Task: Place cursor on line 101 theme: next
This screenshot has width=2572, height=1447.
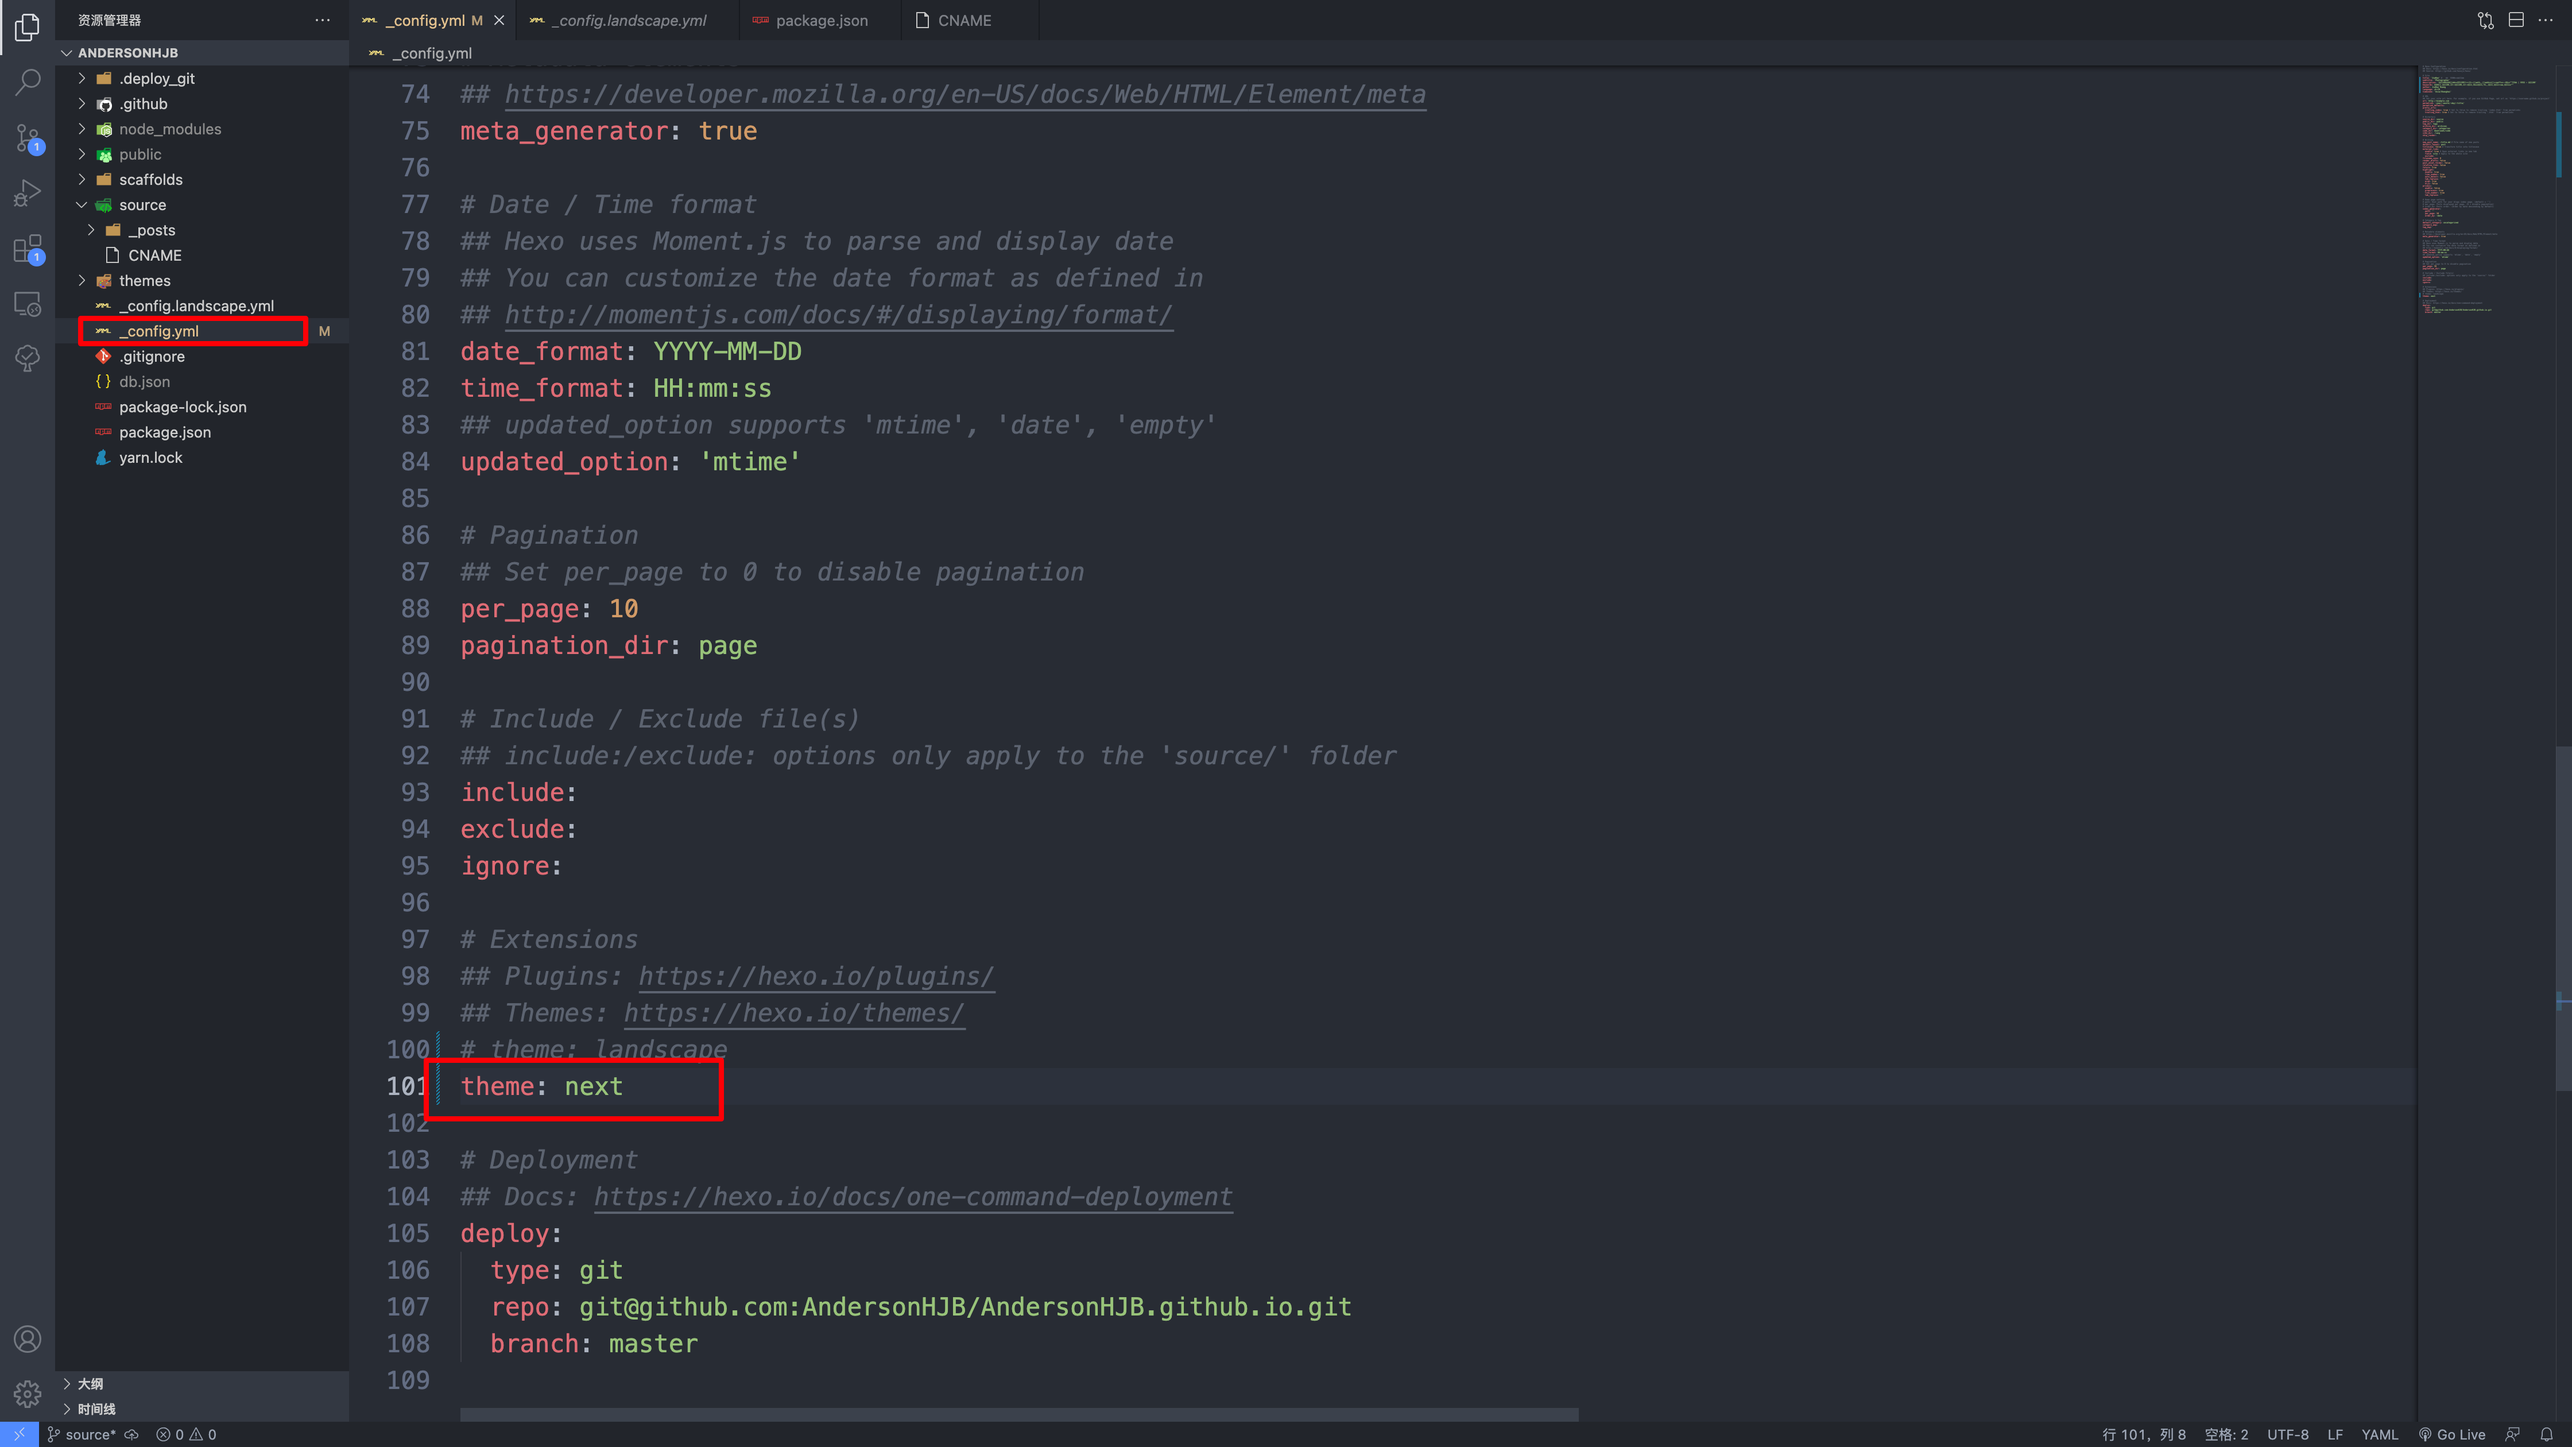Action: coord(541,1086)
